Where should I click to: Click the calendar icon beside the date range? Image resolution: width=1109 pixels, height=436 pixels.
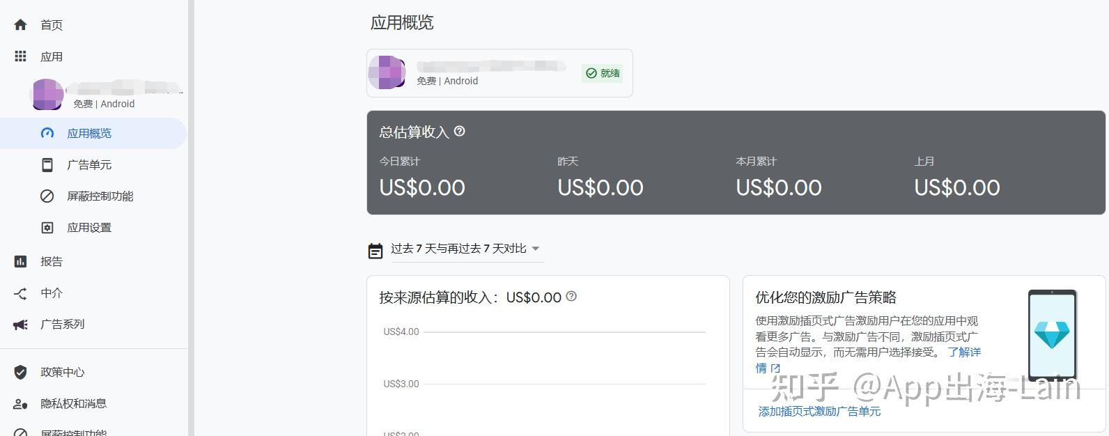point(375,250)
